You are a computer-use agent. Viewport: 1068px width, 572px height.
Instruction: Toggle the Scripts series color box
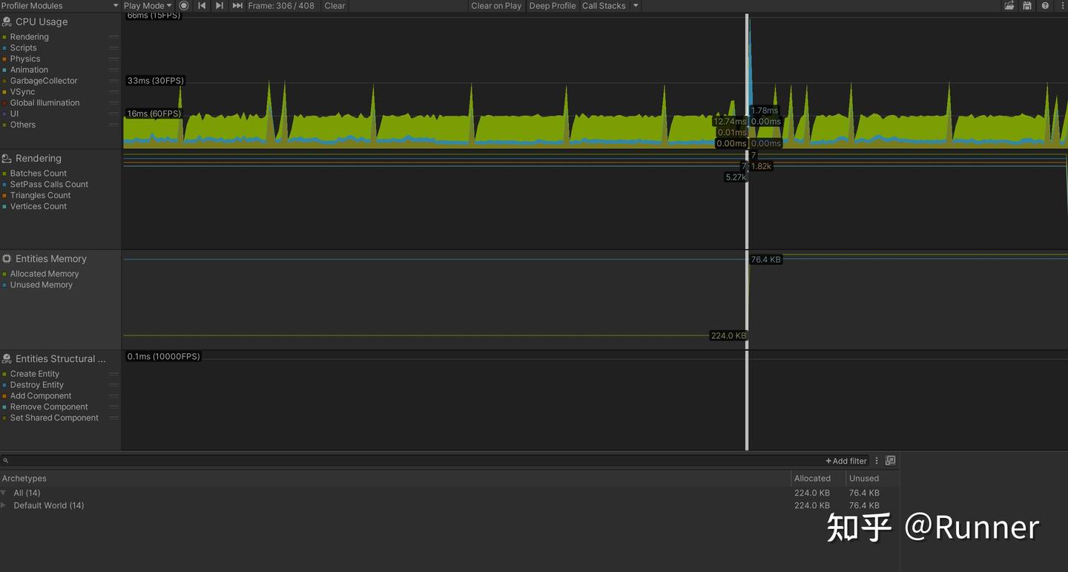click(4, 48)
